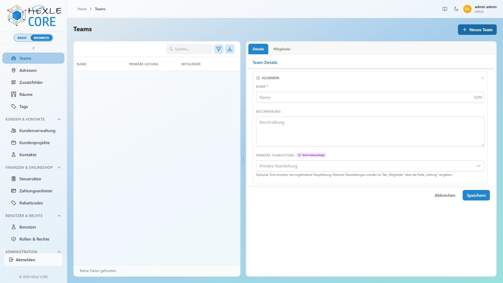503x283 pixels.
Task: Click the Neues Team button
Action: (477, 30)
